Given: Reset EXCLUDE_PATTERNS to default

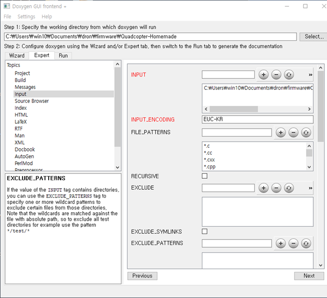Looking at the screenshot, I should [306, 243].
